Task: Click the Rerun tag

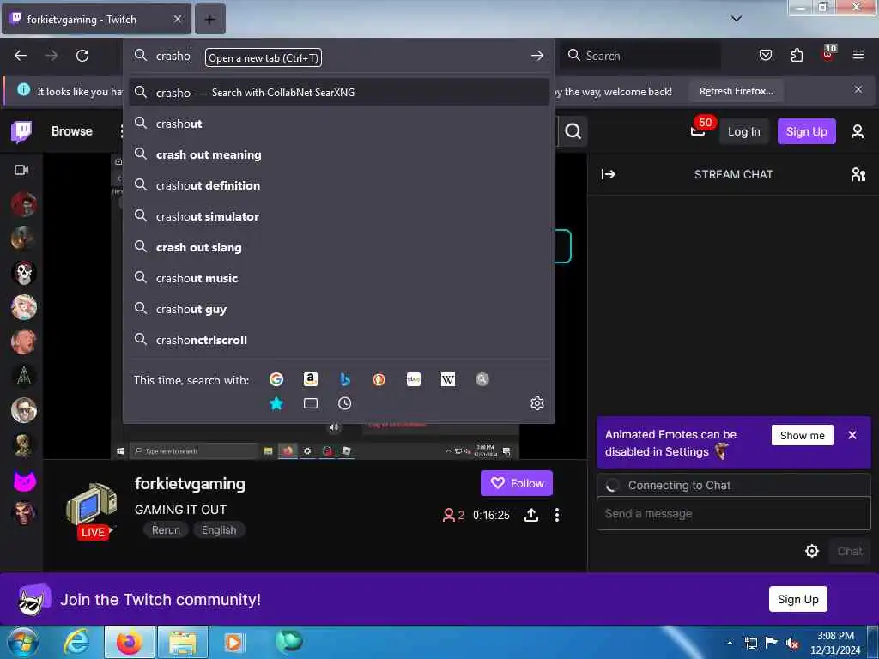Action: (x=166, y=530)
